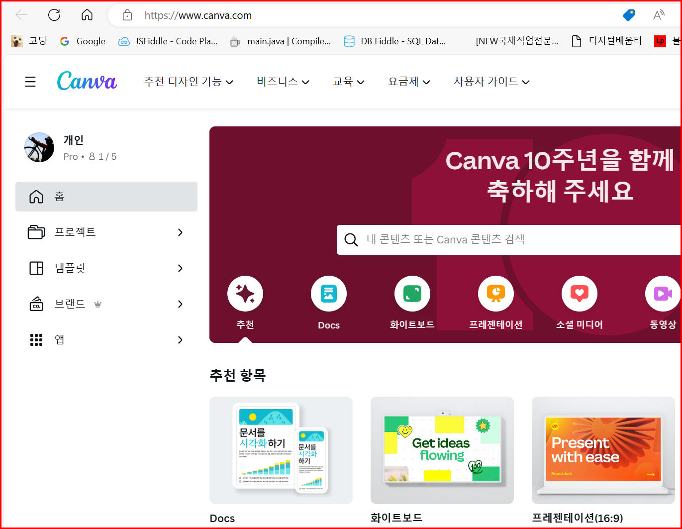Click the browser refresh icon

pos(54,15)
